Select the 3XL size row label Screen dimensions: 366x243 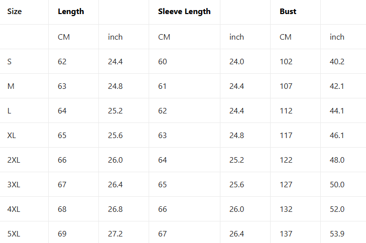(x=14, y=185)
